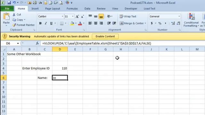The height and width of the screenshot is (115, 205).
Task: Increase the cell indent
Action: tap(114, 23)
